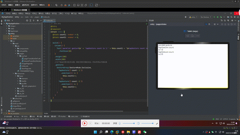
Task: Open WPS red icon on taskbar
Action: coord(139,132)
